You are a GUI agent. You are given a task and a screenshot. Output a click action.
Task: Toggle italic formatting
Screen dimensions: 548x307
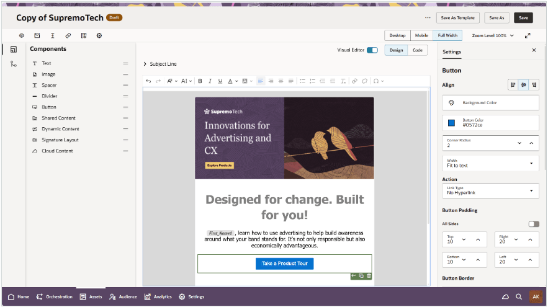pyautogui.click(x=210, y=81)
